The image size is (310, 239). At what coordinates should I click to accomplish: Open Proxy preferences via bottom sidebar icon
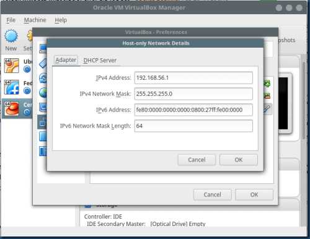tap(43, 151)
